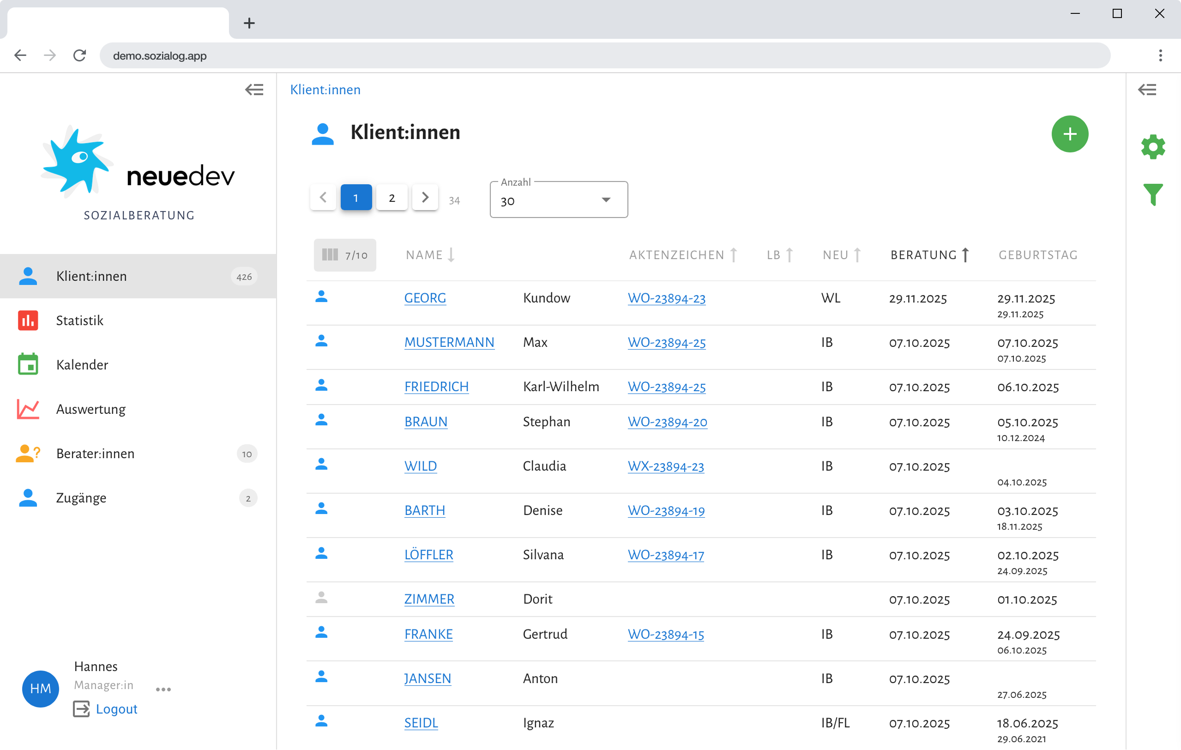Toggle sorting by BERATUNG column

pyautogui.click(x=929, y=255)
